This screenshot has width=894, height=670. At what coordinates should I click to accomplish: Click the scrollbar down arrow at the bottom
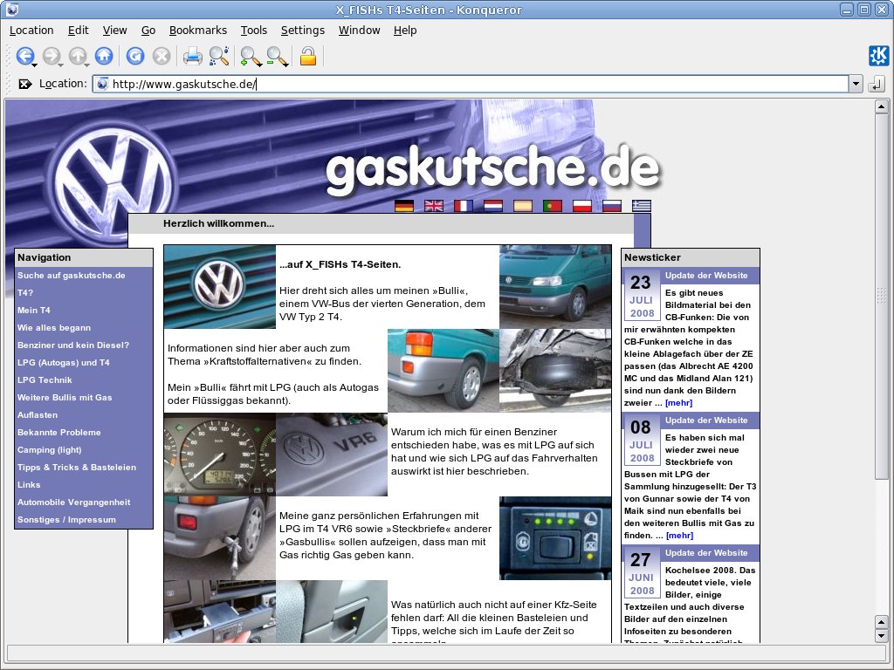coord(881,635)
